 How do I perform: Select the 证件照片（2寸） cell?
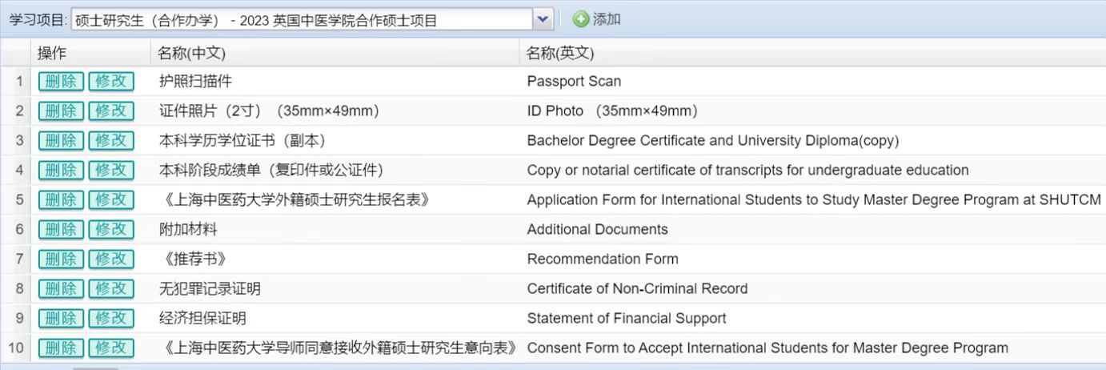[335, 111]
